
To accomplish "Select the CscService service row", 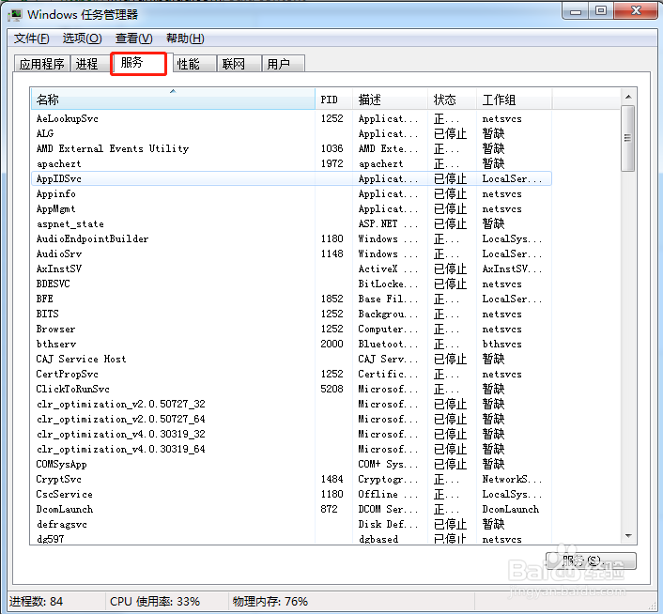I will 291,494.
